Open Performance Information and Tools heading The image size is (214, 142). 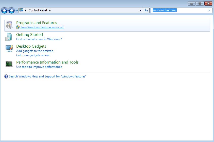[47, 62]
